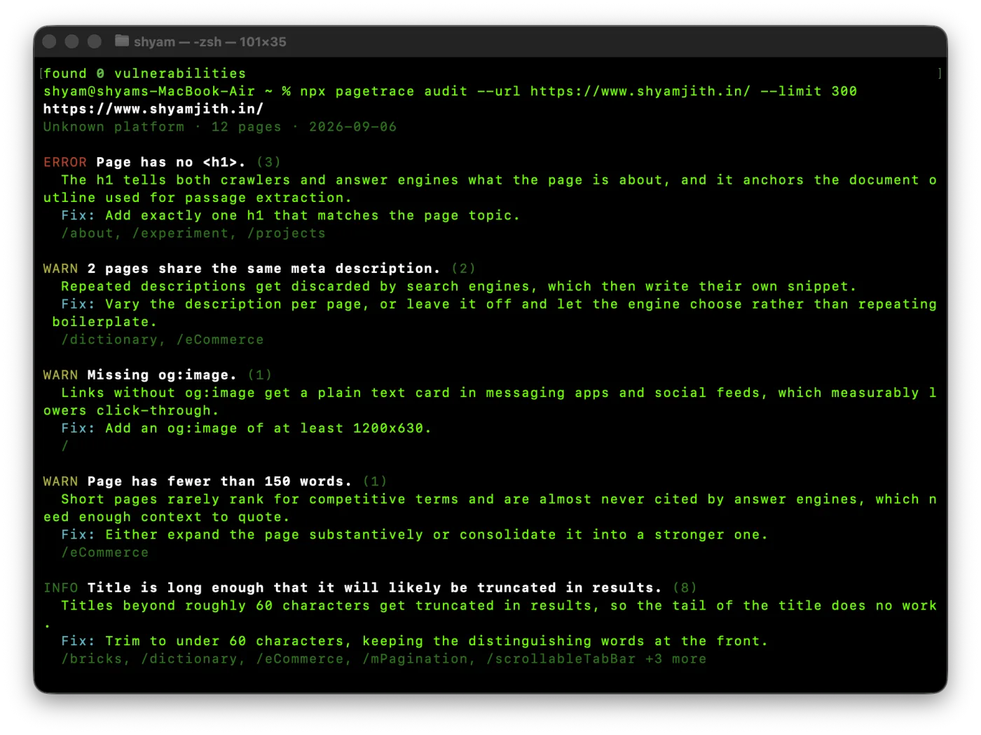
Task: Select 'Page has fewer than 150 words.' heading
Action: 219,481
